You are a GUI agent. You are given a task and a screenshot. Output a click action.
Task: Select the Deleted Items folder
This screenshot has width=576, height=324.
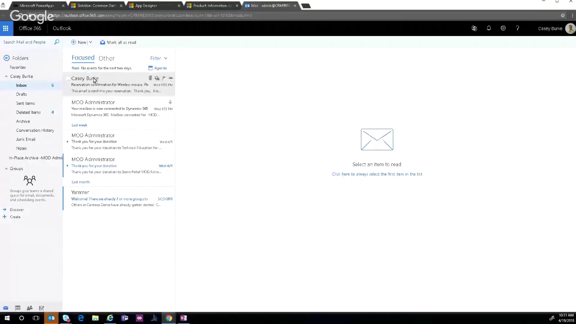[x=28, y=112]
